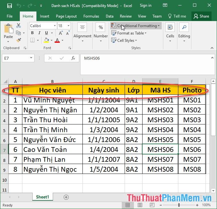The width and height of the screenshot is (217, 209).
Task: Click the Save icon in title bar
Action: click(9, 5)
